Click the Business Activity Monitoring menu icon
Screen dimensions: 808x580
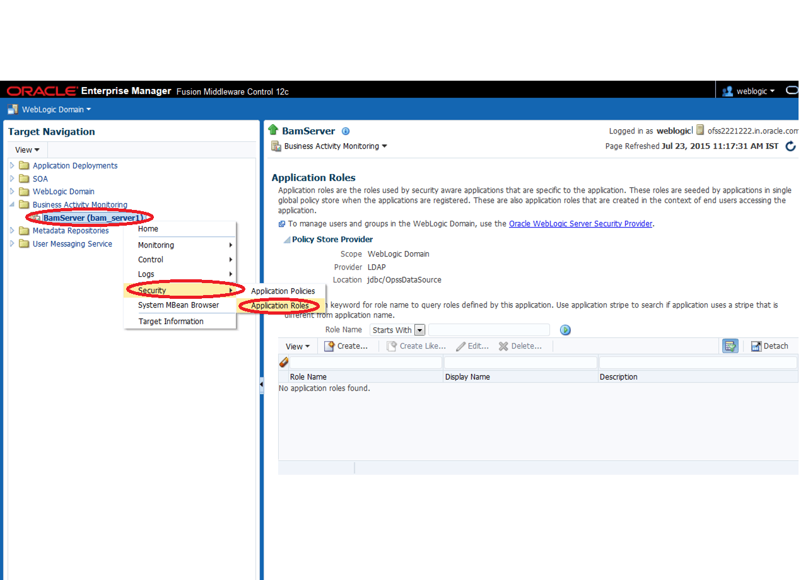point(276,146)
